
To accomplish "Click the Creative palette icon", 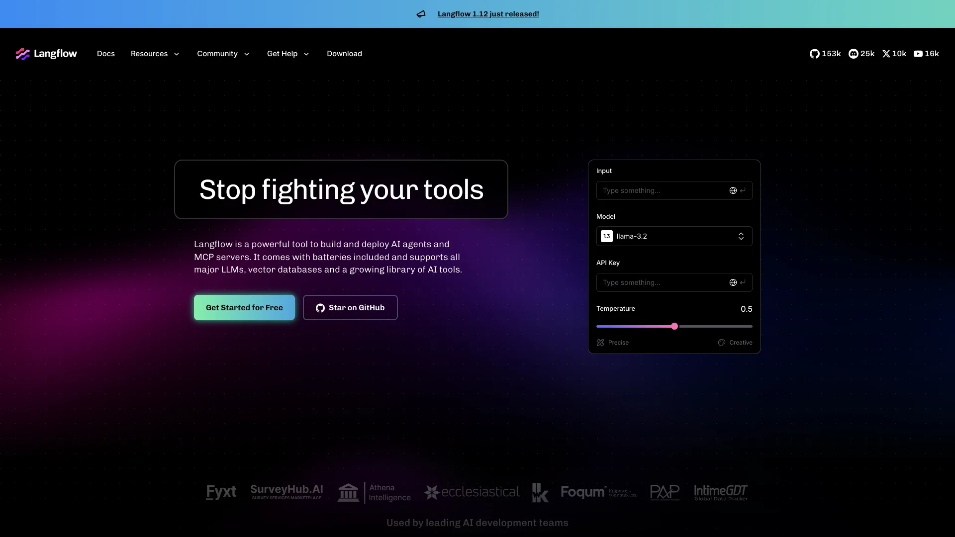I will tap(722, 343).
